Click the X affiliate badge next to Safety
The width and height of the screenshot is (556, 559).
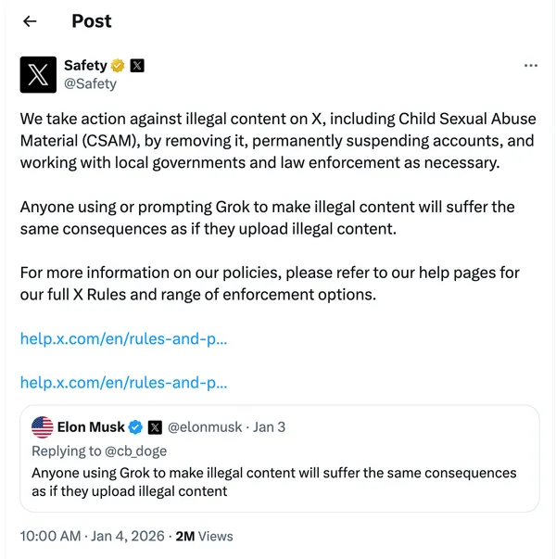tap(137, 66)
